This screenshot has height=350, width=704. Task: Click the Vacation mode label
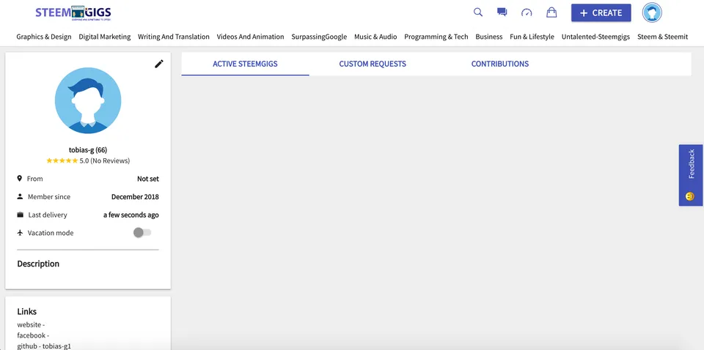[51, 233]
